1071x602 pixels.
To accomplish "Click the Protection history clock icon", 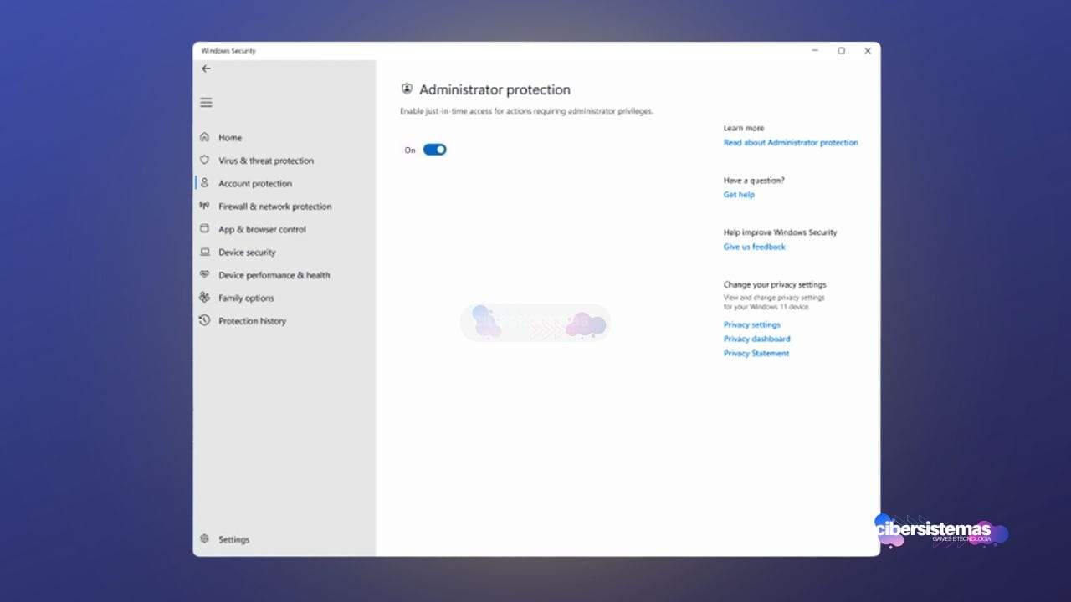I will [x=204, y=320].
